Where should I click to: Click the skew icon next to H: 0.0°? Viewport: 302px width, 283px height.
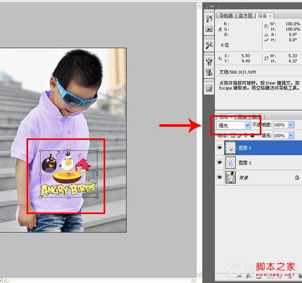click(x=266, y=40)
